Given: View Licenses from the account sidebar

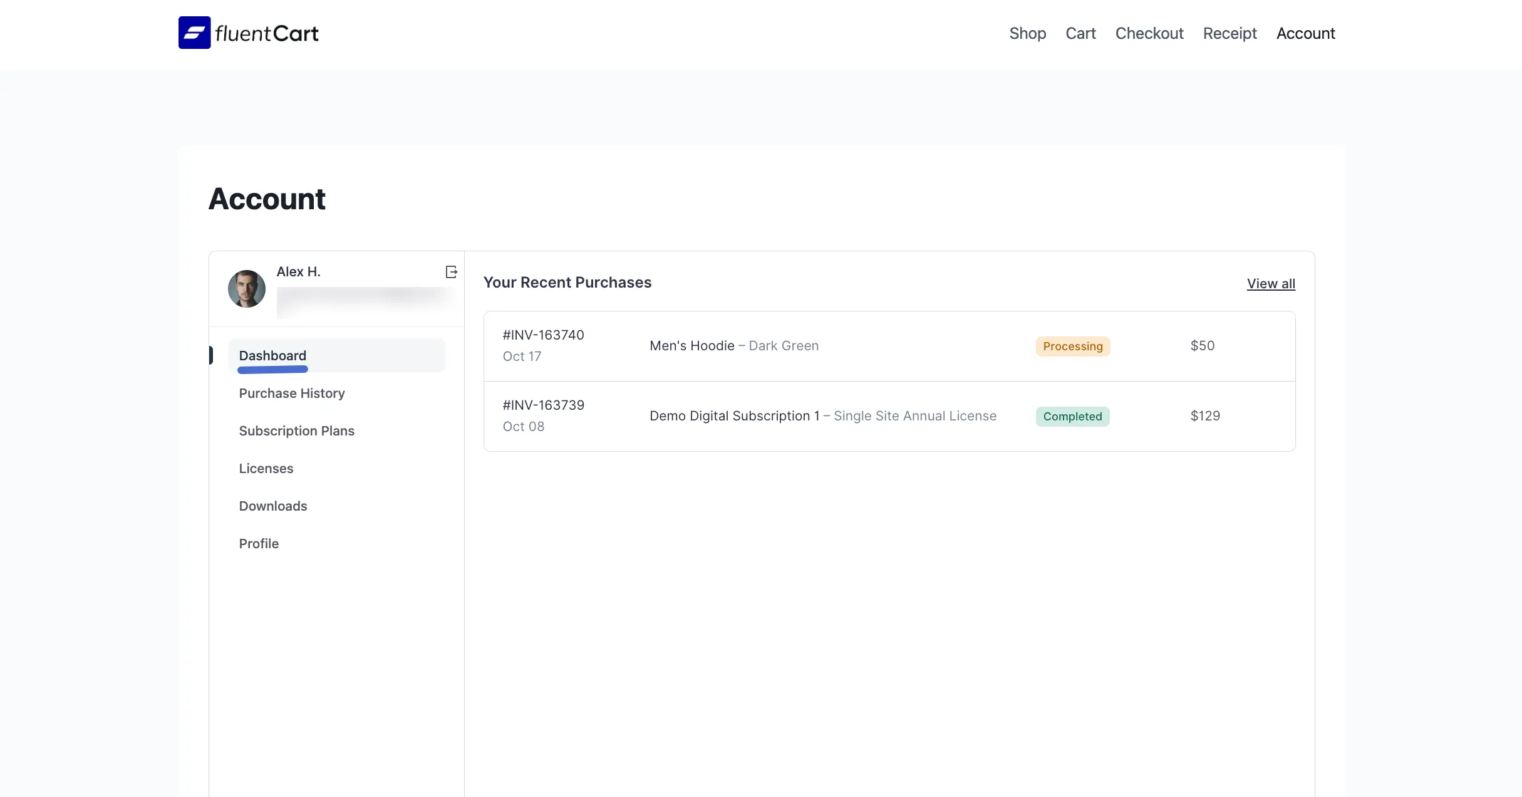Looking at the screenshot, I should point(266,468).
